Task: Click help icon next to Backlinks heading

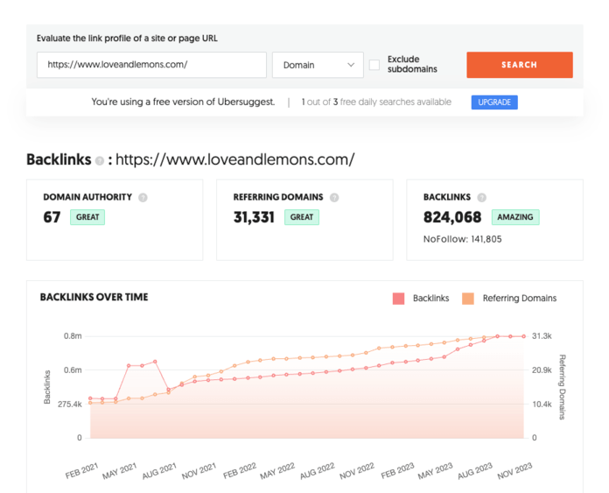Action: [100, 161]
